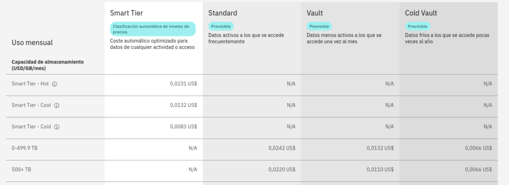Click info icon next to Smart Tier - Cold
Image resolution: width=509 pixels, height=185 pixels.
tap(57, 127)
